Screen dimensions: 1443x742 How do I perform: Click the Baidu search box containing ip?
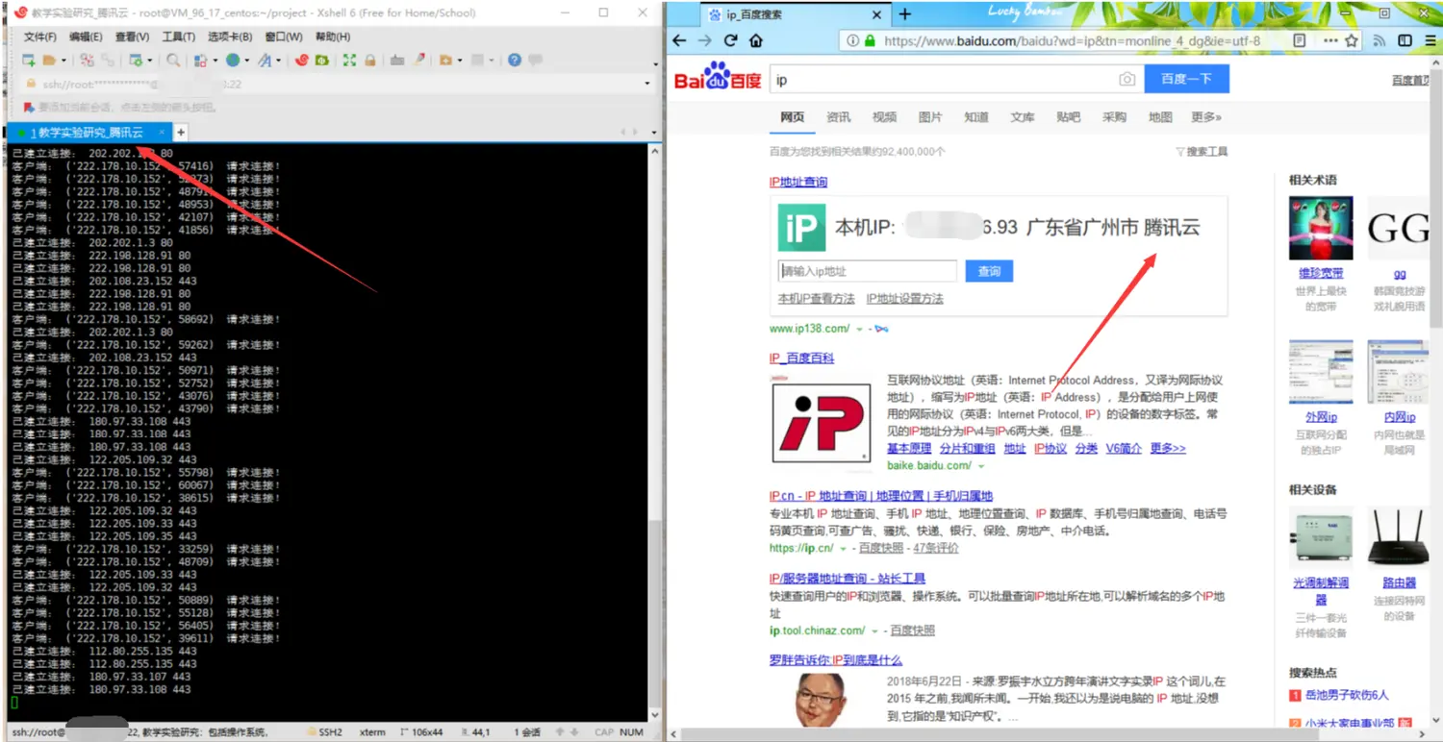pos(957,79)
